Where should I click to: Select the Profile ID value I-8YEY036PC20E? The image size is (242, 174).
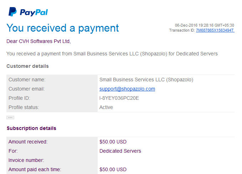pos(119,98)
